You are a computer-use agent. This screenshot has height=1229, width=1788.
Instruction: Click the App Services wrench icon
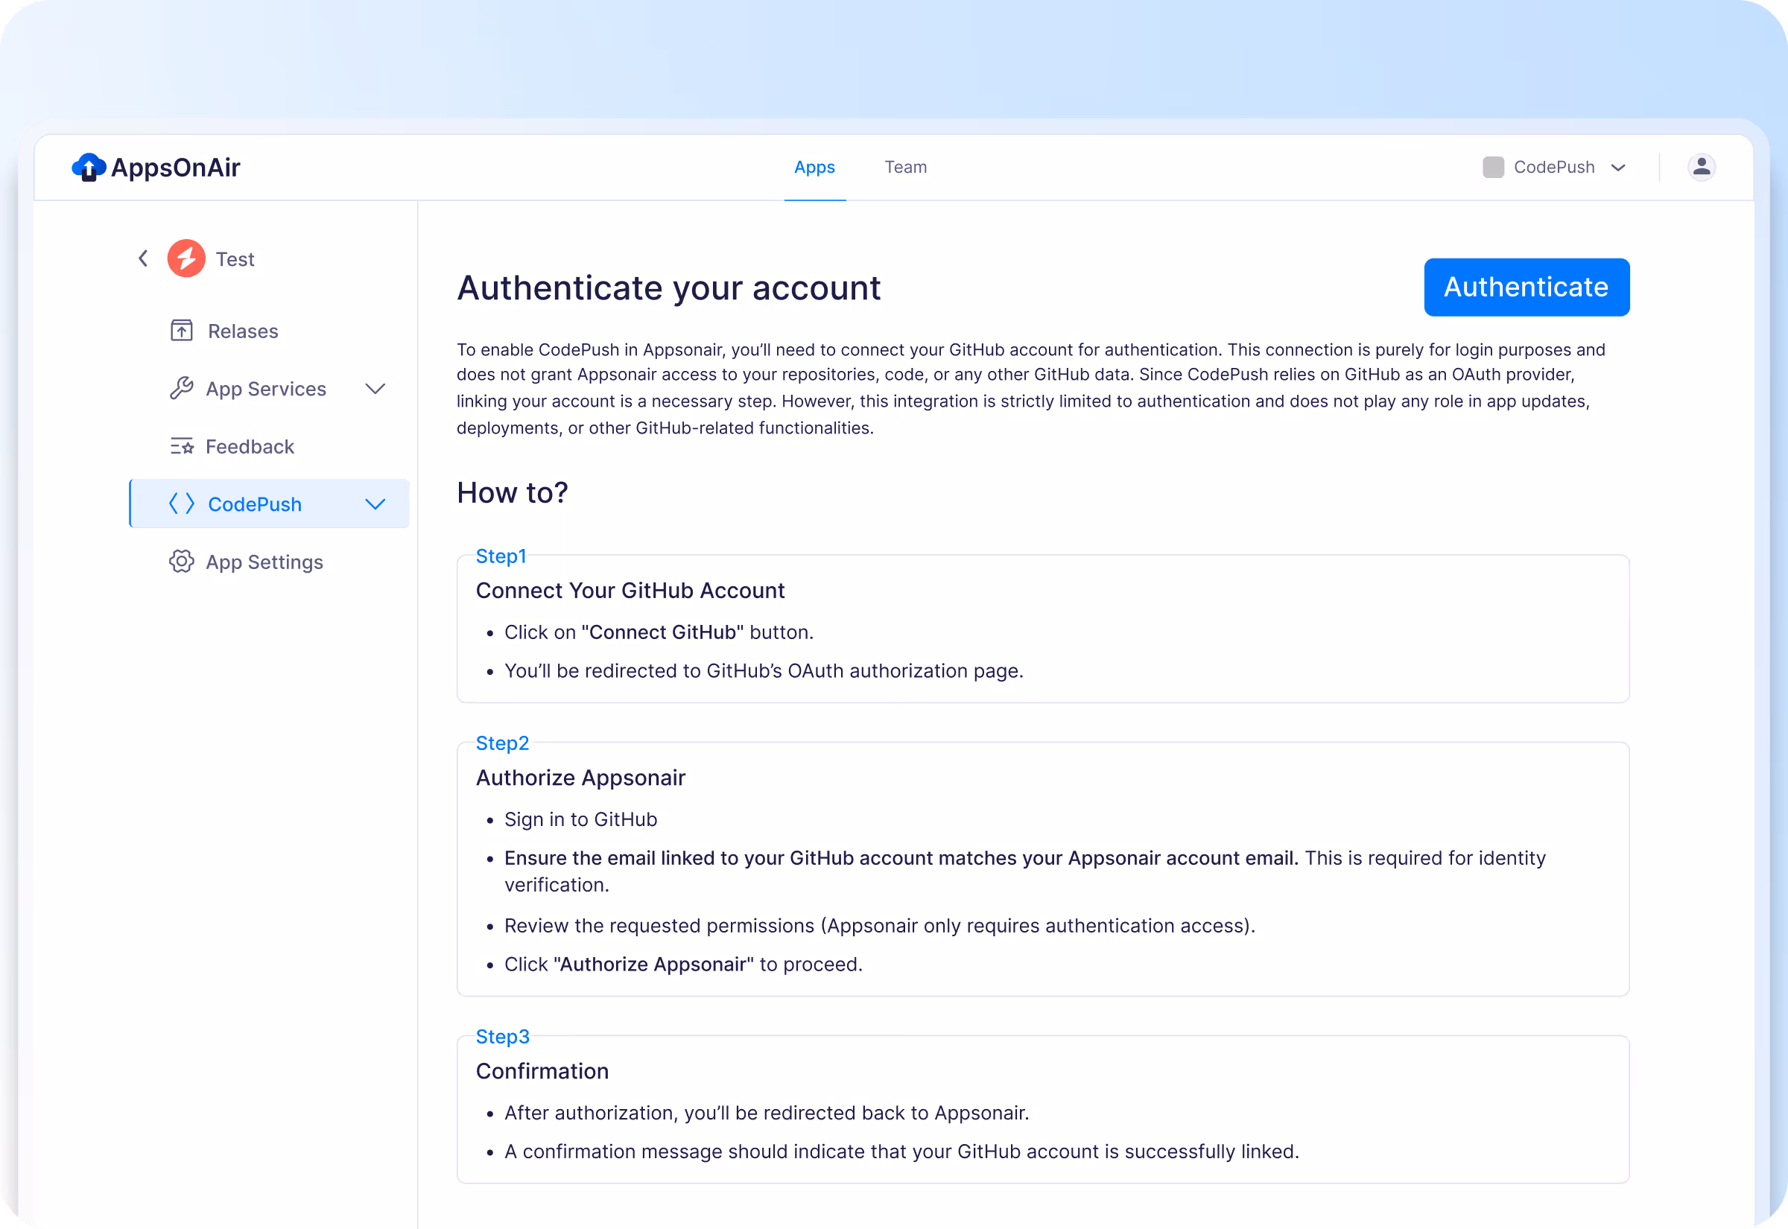(182, 389)
